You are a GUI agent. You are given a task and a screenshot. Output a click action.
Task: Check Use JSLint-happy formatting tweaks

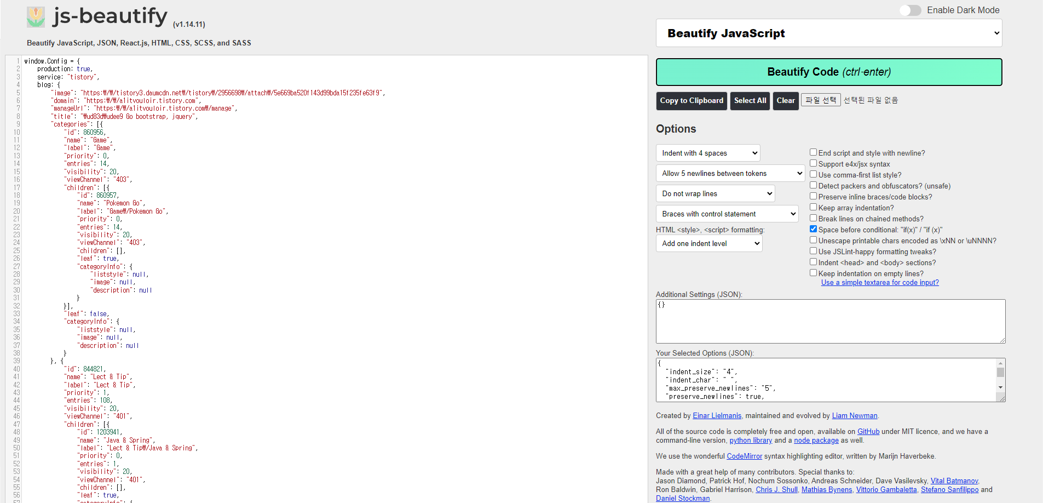[813, 251]
